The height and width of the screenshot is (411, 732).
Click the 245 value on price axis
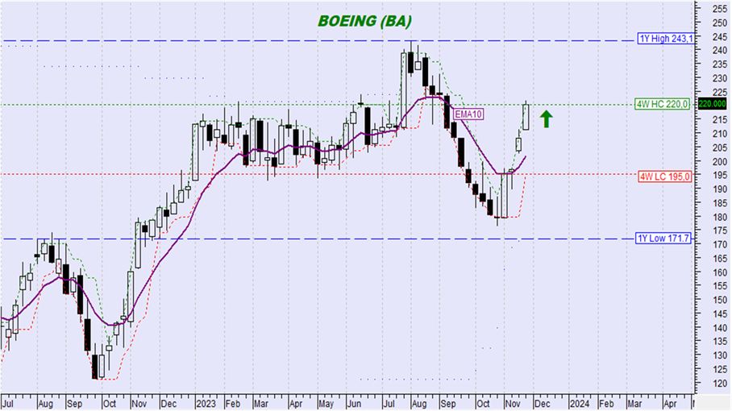719,36
